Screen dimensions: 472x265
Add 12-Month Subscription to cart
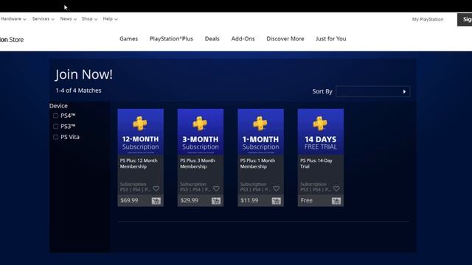[x=156, y=201]
